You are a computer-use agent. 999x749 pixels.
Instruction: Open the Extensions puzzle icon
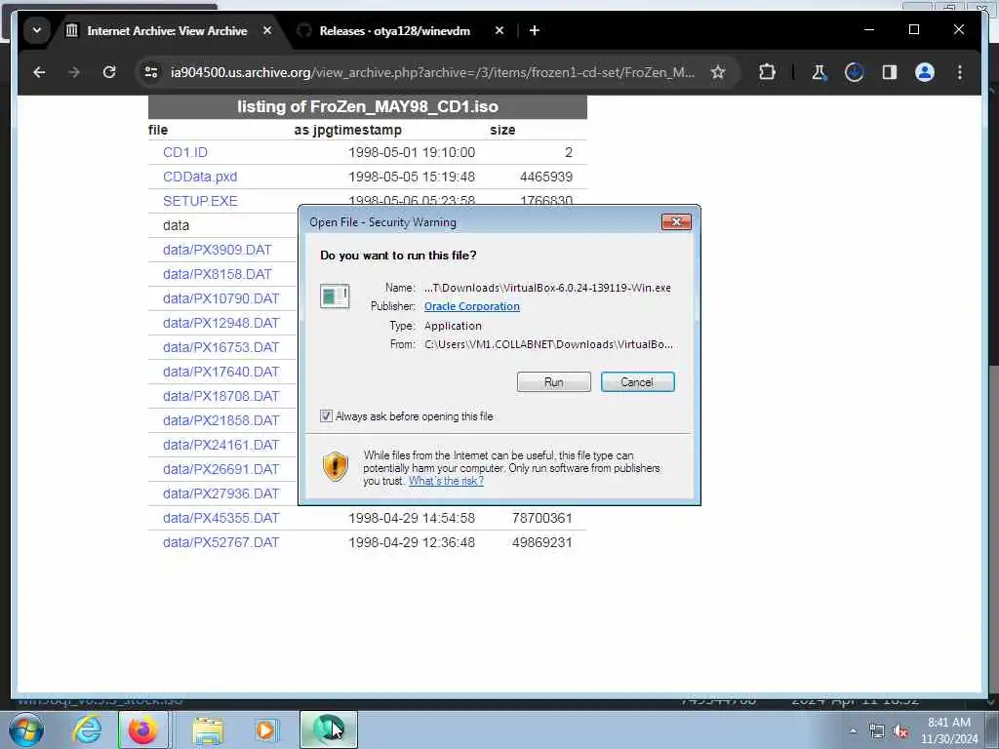pos(767,72)
